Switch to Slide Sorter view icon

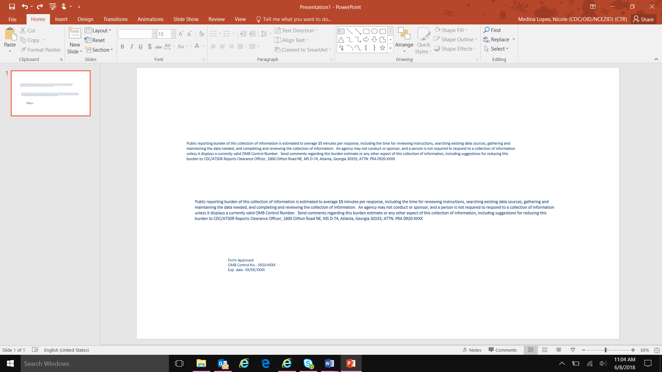coord(545,350)
